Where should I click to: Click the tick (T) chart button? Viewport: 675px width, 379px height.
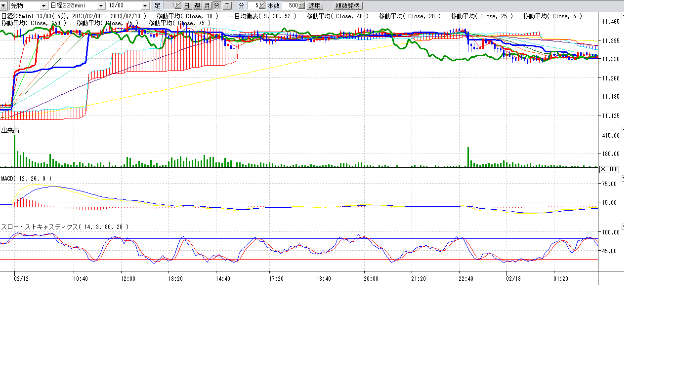coord(227,6)
